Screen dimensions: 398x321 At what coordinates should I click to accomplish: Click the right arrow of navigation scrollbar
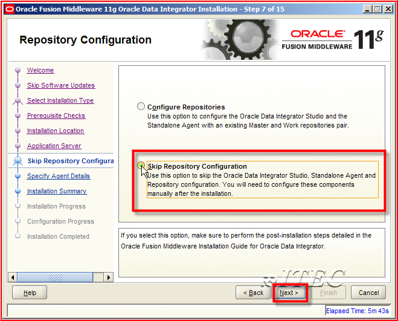tap(108, 277)
